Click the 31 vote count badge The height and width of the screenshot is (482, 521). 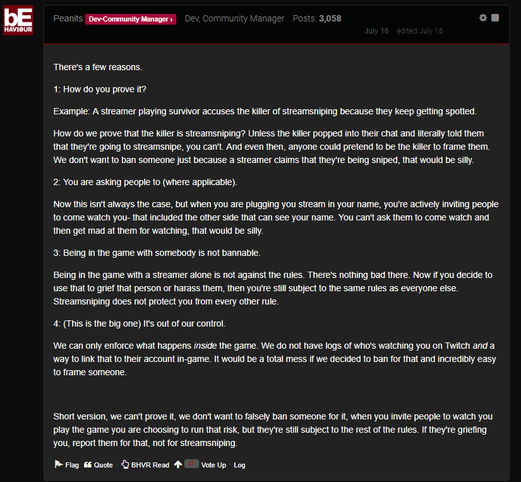[x=191, y=464]
